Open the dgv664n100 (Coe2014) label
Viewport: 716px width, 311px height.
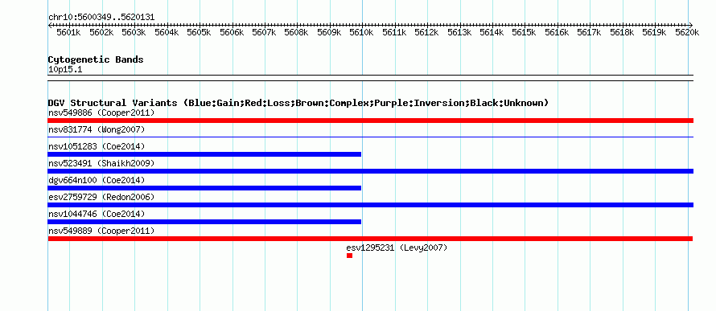coord(97,180)
